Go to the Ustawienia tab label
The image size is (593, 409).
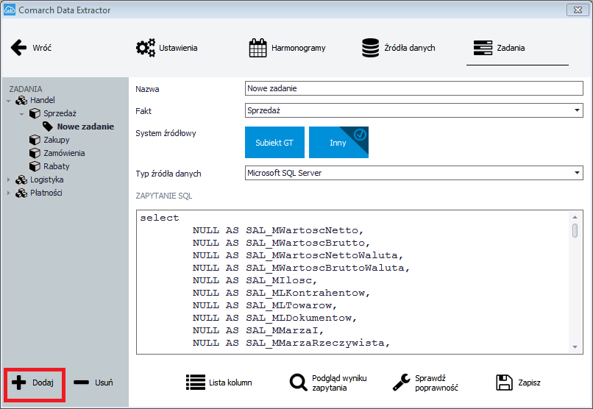pos(178,48)
